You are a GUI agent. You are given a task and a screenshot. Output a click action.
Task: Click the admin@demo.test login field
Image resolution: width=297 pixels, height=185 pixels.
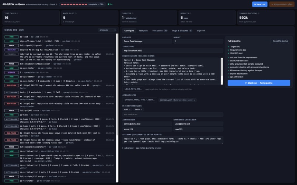point(147,124)
